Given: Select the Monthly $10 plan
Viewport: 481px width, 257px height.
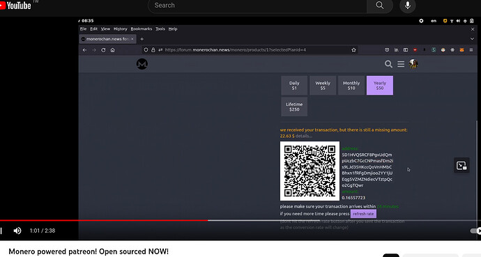Looking at the screenshot, I should [351, 86].
